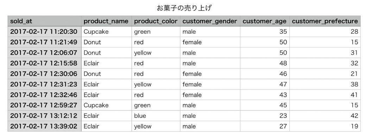Click the Cupcake cell in the first row
The width and height of the screenshot is (366, 138).
pos(106,32)
